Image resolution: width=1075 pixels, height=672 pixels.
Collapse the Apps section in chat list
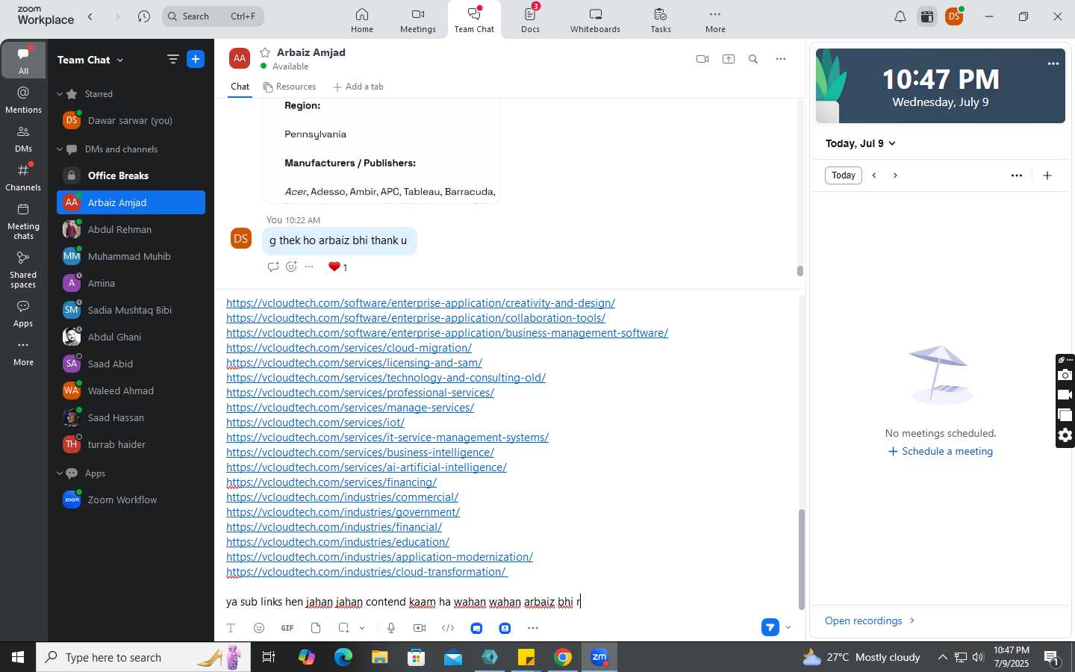(x=60, y=473)
